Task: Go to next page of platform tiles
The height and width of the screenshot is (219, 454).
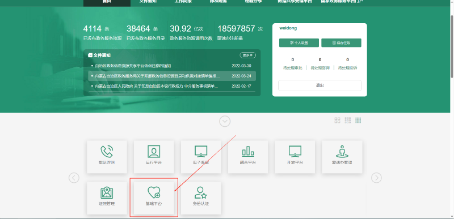Action: 376,178
